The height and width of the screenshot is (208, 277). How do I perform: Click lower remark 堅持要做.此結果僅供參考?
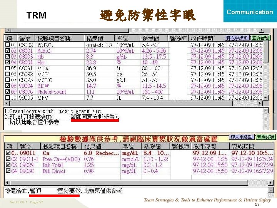coord(90,191)
